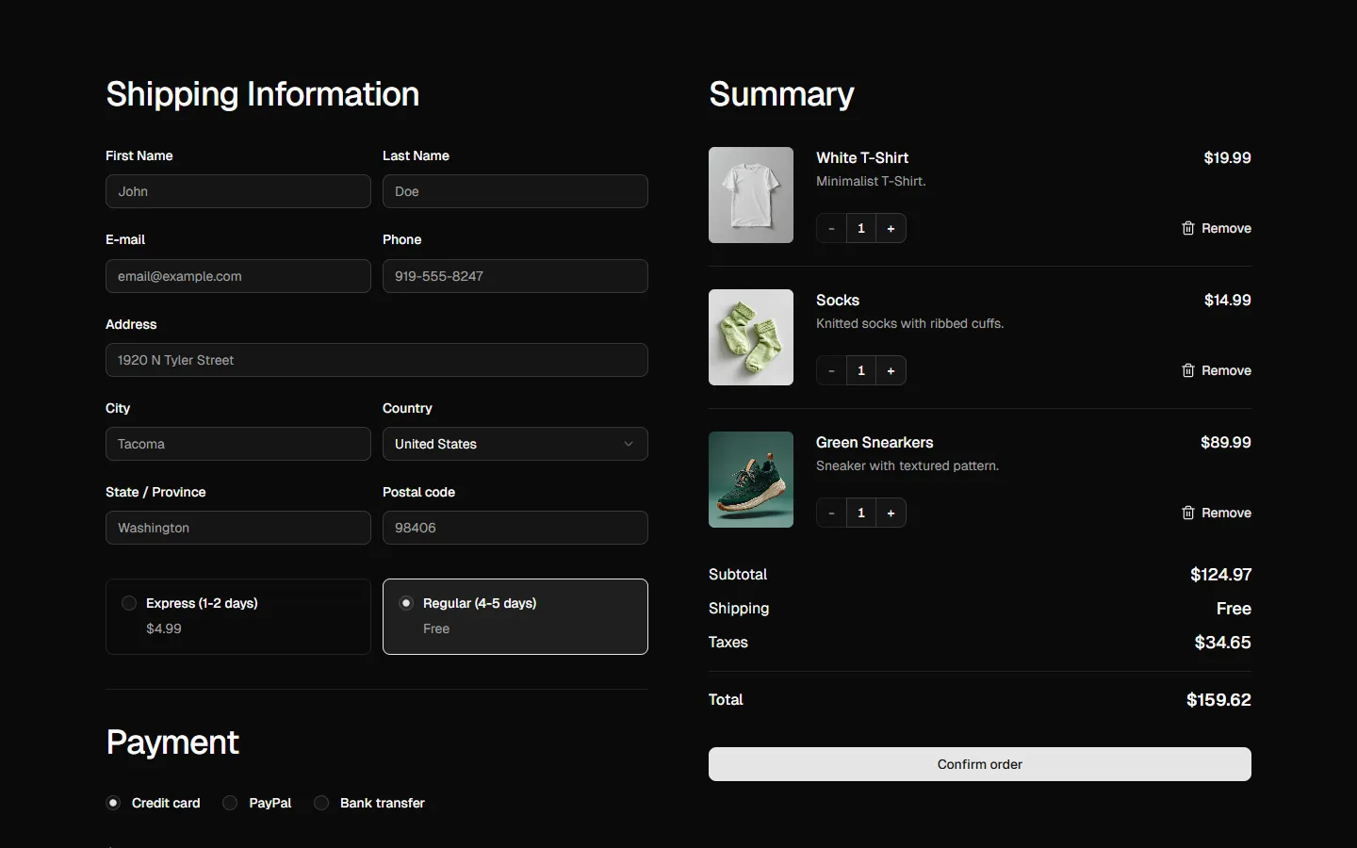Image resolution: width=1357 pixels, height=848 pixels.
Task: Click trash icon to remove Green Sneakers
Action: pyautogui.click(x=1187, y=513)
